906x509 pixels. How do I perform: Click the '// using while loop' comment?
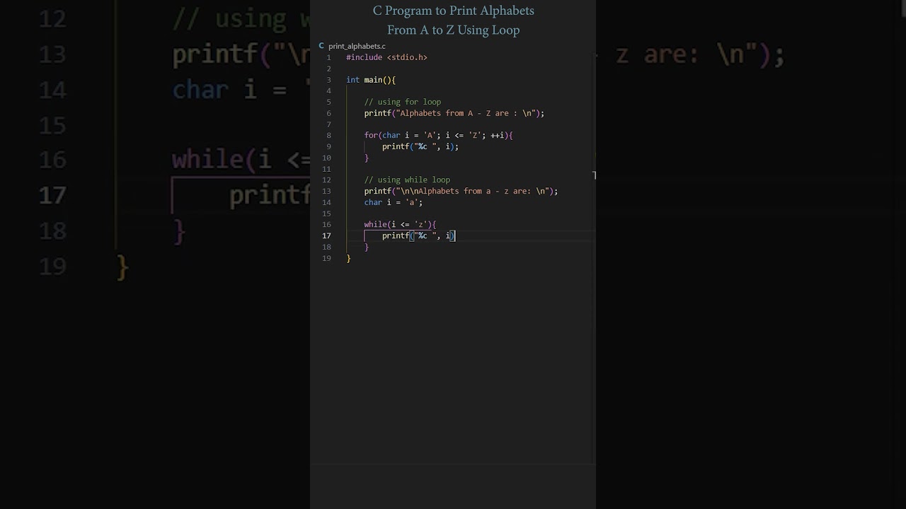407,180
